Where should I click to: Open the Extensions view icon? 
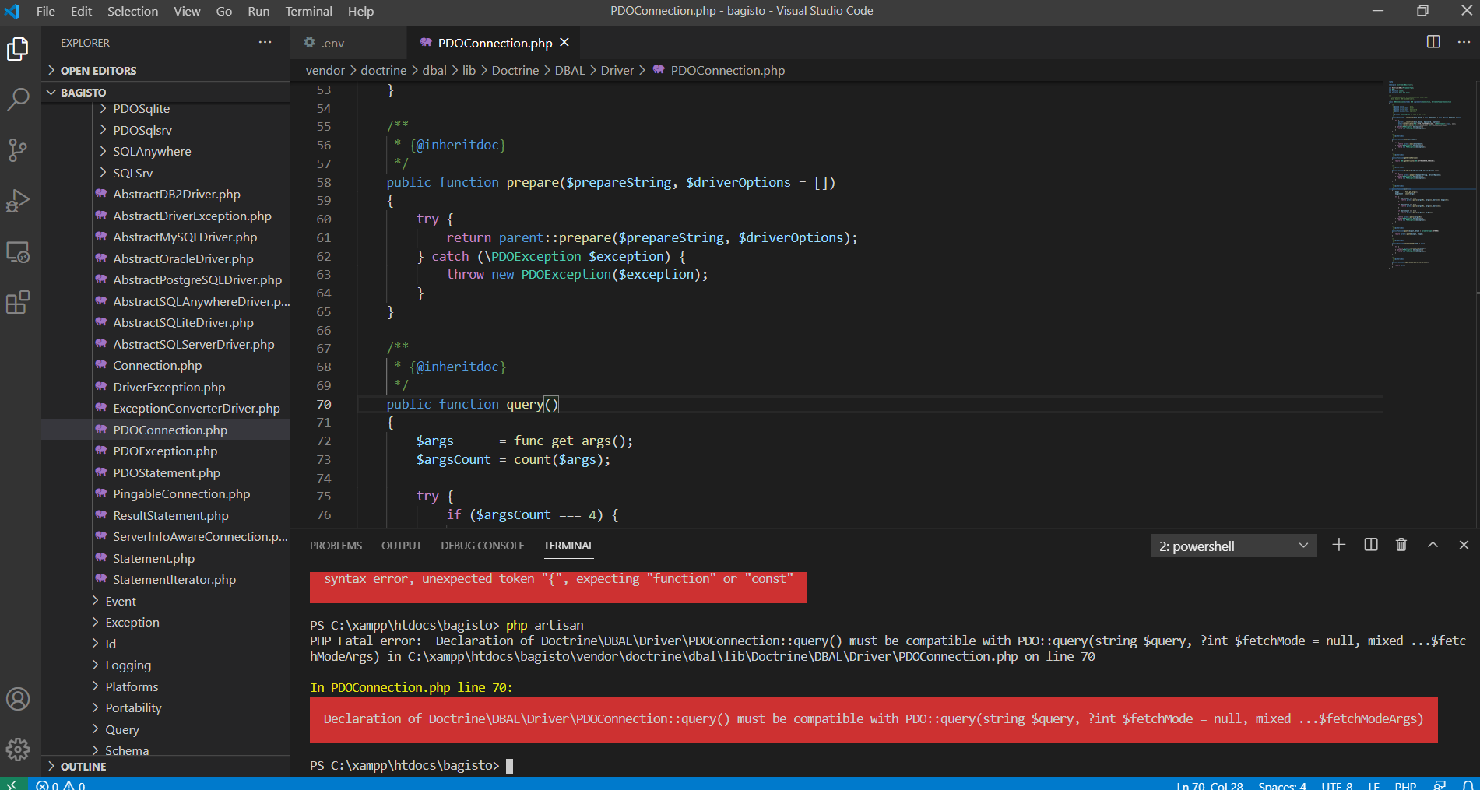[x=18, y=302]
